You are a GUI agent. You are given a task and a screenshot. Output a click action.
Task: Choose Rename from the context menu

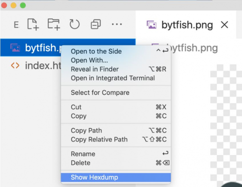coord(116,154)
